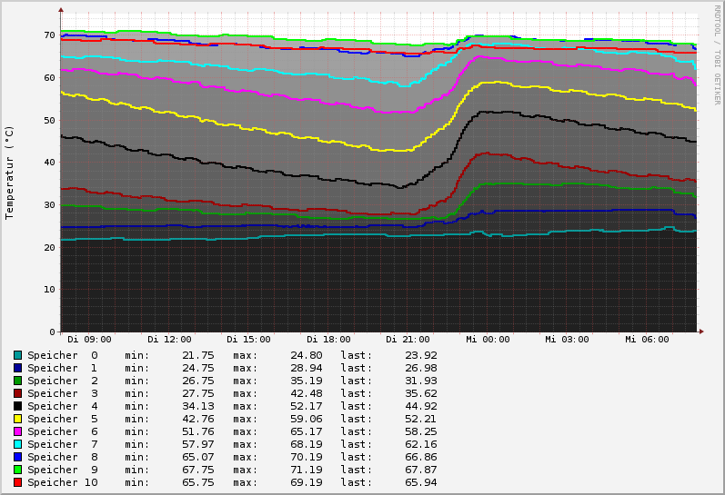The height and width of the screenshot is (495, 725).
Task: Click the Speicher 8 legend label
Action: pos(62,457)
